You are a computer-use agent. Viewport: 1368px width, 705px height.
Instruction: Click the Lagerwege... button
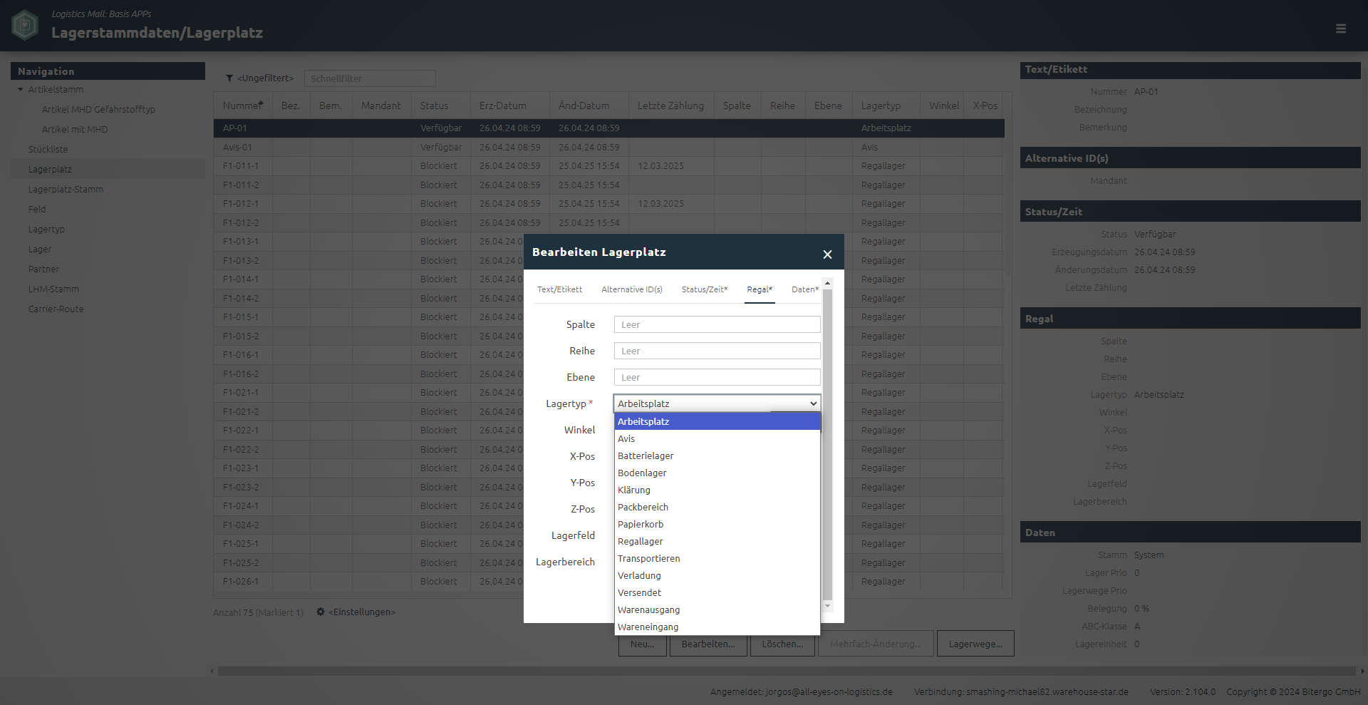[x=975, y=644]
